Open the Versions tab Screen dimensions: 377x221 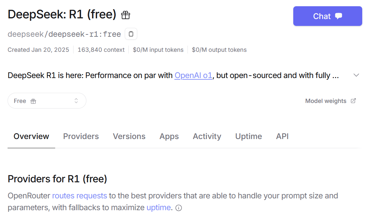(129, 136)
